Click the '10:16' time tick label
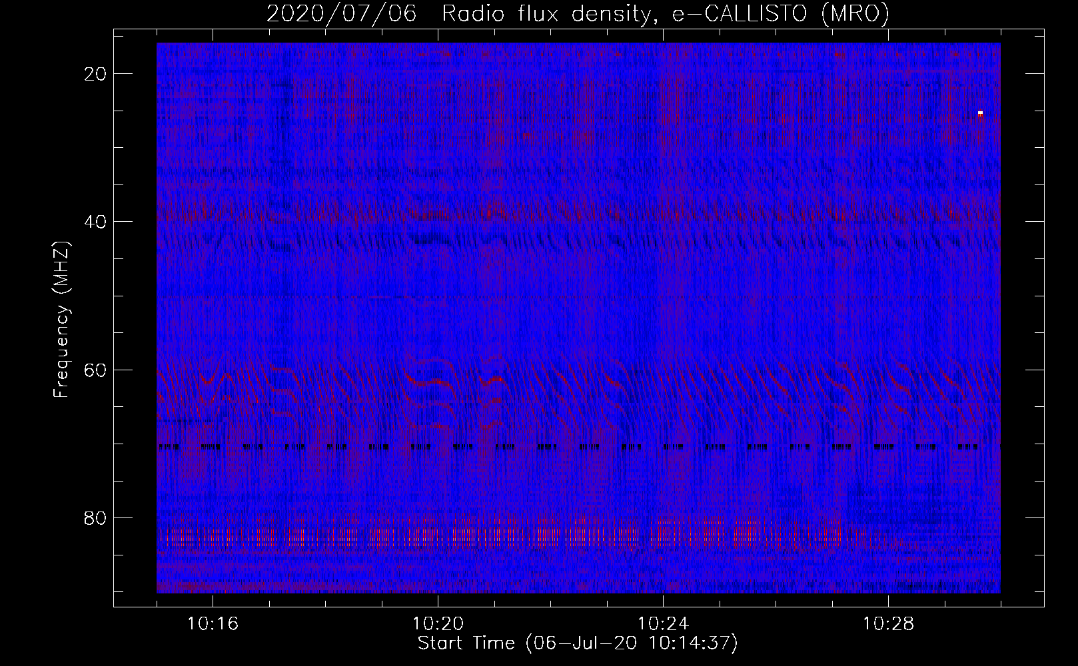The height and width of the screenshot is (666, 1078). [213, 624]
